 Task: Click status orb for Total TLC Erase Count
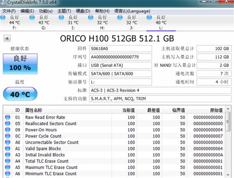coord(8,161)
